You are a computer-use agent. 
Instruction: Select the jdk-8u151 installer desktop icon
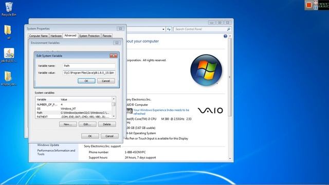[9, 55]
